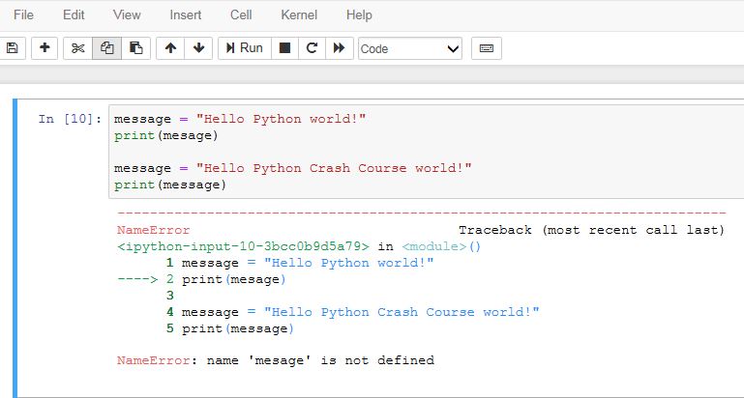Open the Insert menu
Viewport: 744px width, 398px height.
186,14
